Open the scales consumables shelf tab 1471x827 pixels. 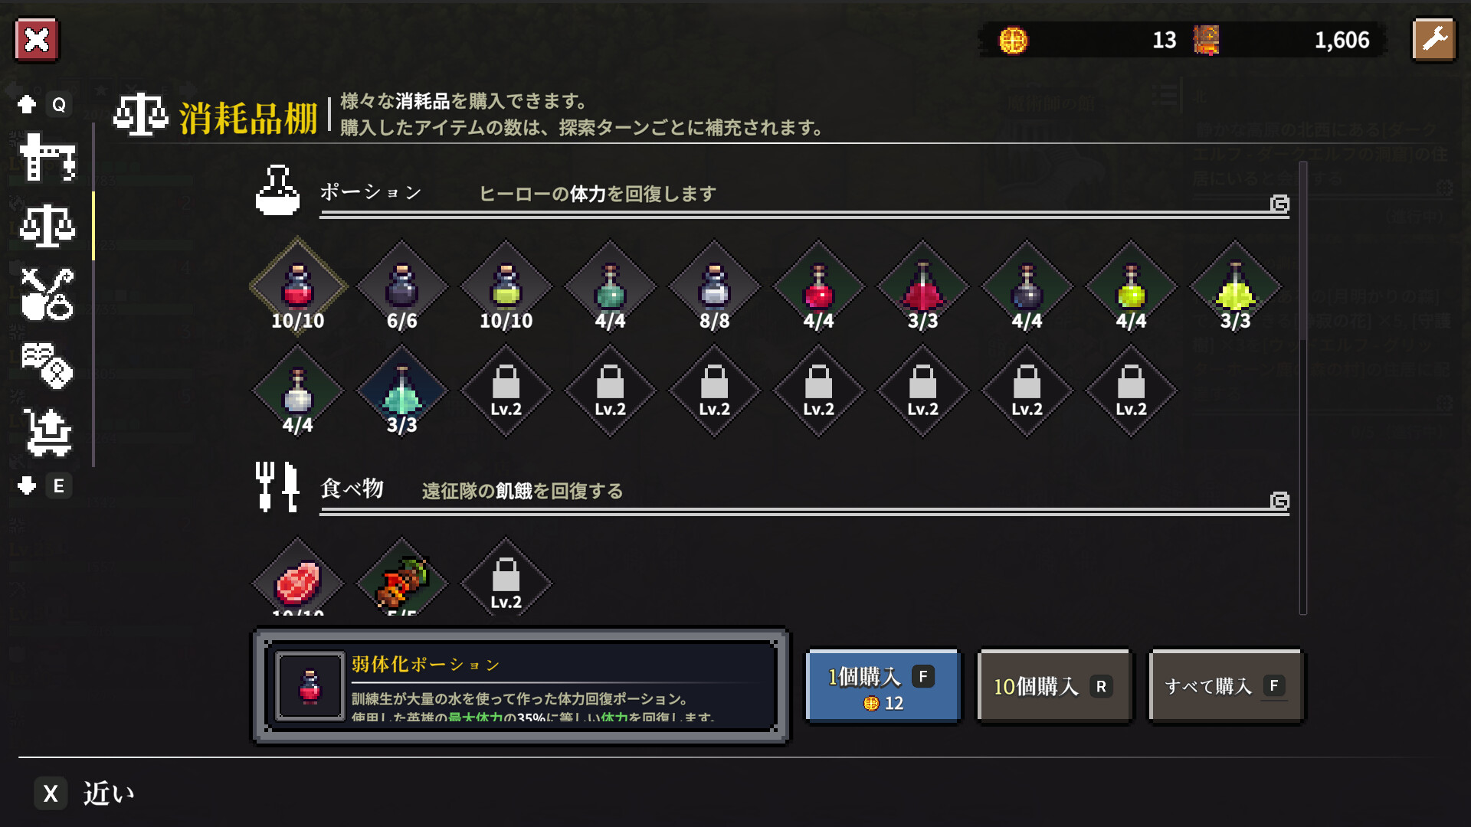48,225
